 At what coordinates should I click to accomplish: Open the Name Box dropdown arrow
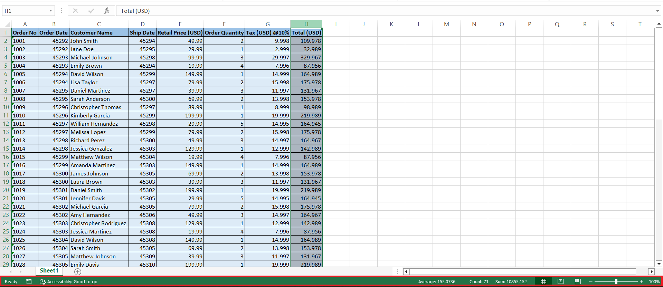pyautogui.click(x=50, y=11)
